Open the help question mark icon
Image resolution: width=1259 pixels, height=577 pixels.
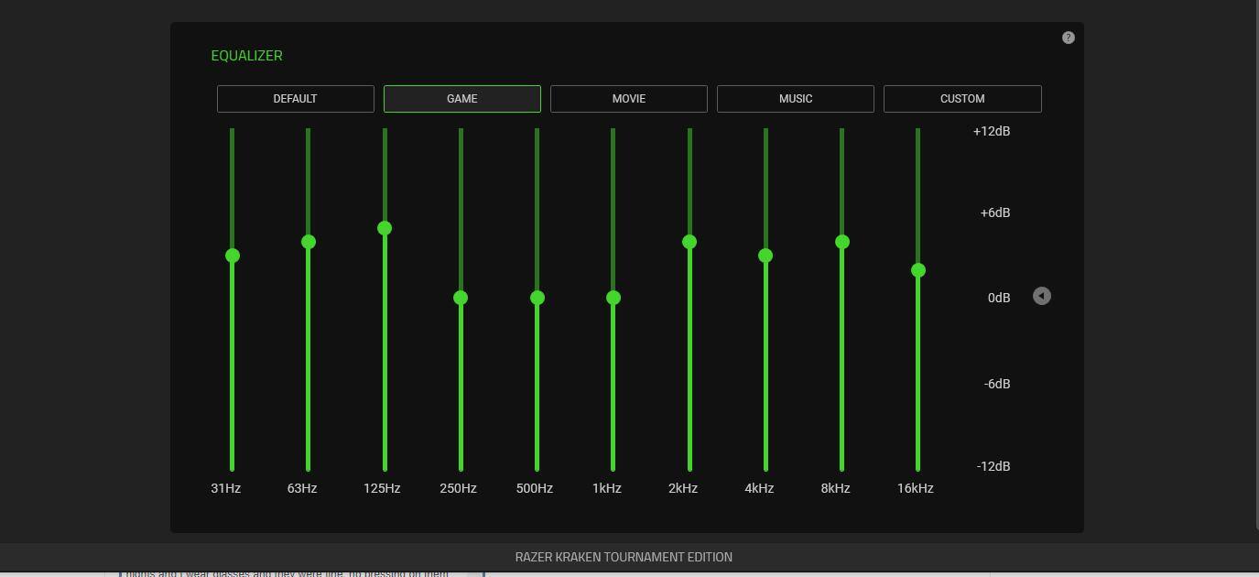click(x=1068, y=38)
